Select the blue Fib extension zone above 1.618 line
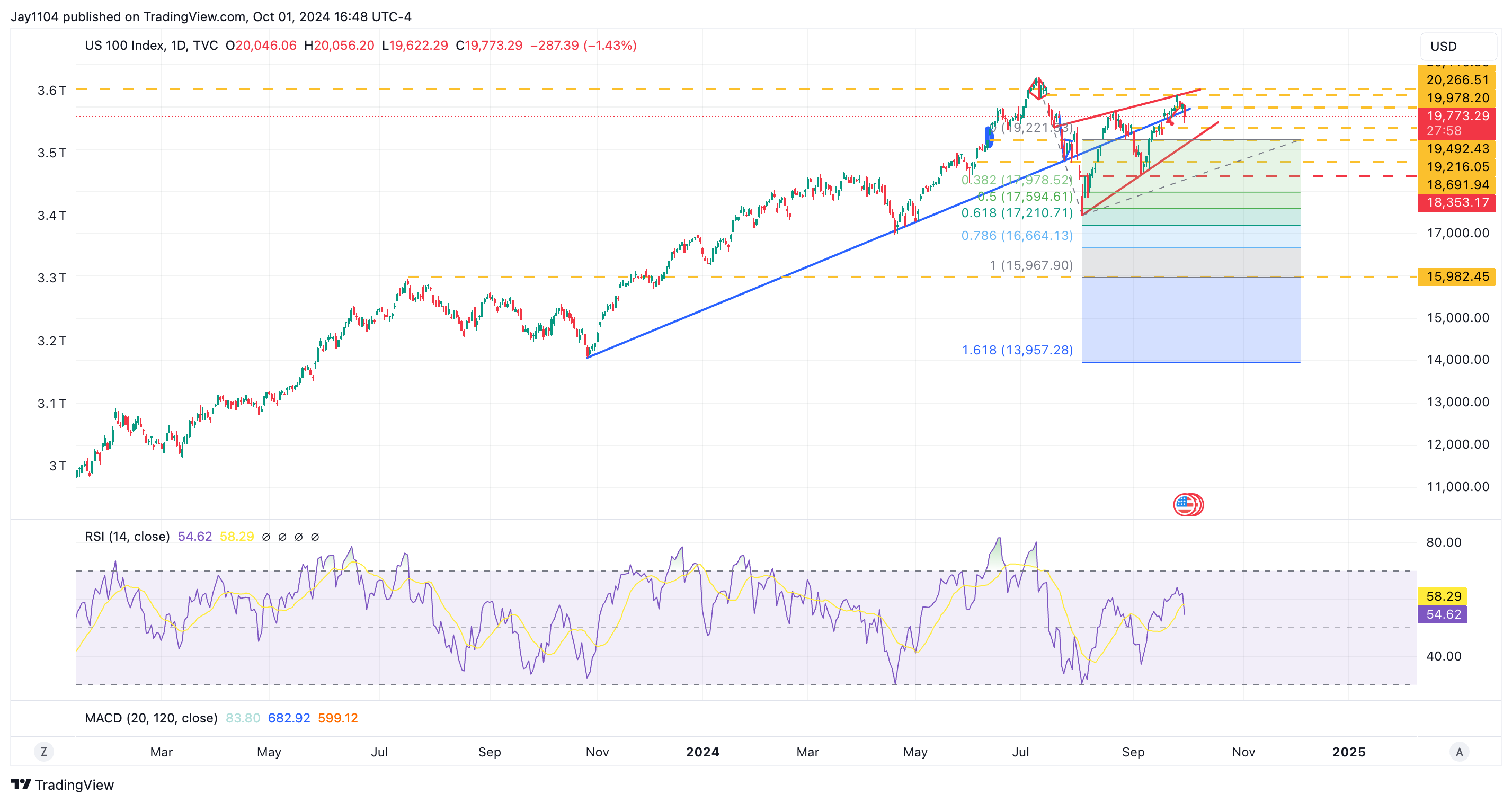 click(x=1191, y=319)
